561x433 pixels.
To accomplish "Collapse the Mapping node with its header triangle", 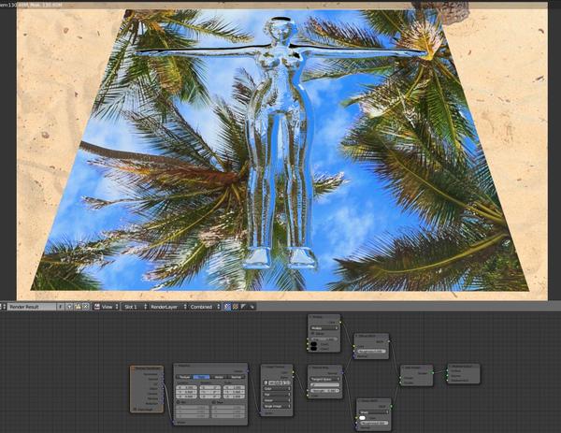I will coord(177,366).
